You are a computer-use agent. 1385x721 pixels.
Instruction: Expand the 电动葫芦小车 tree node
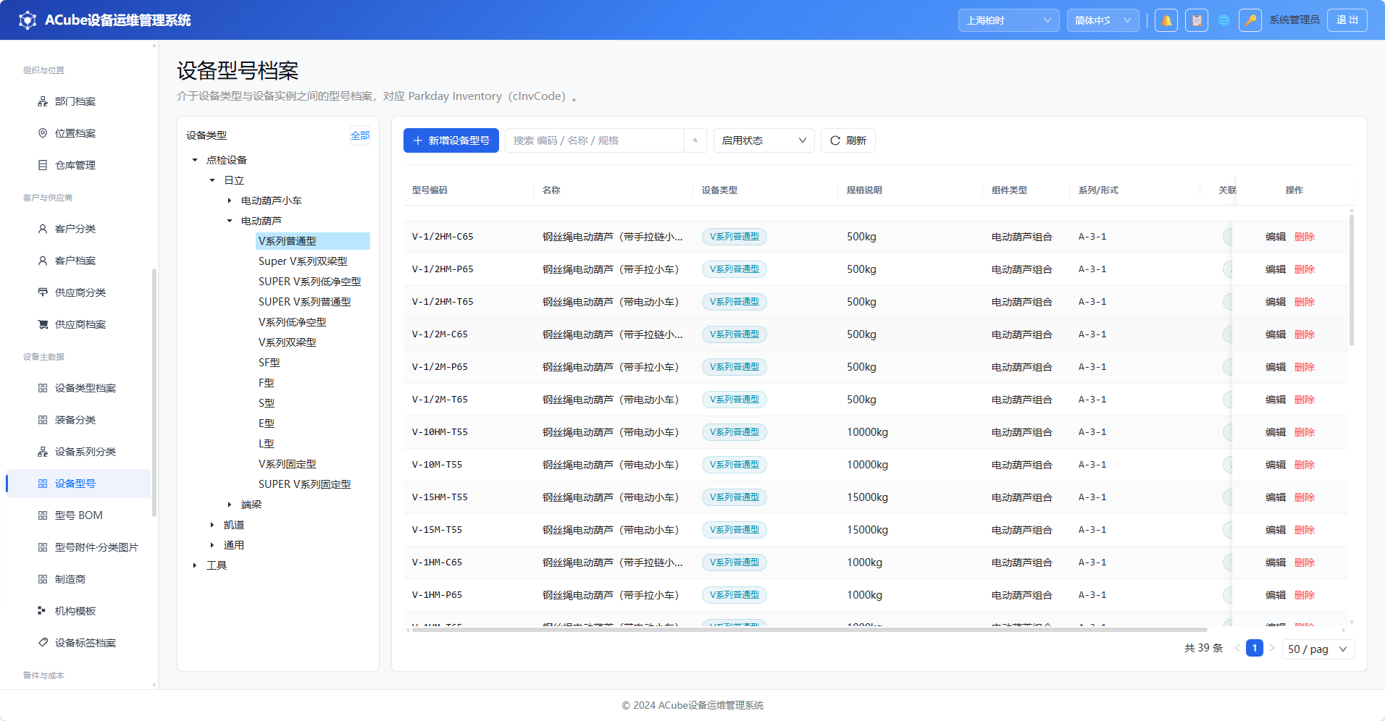pyautogui.click(x=230, y=201)
